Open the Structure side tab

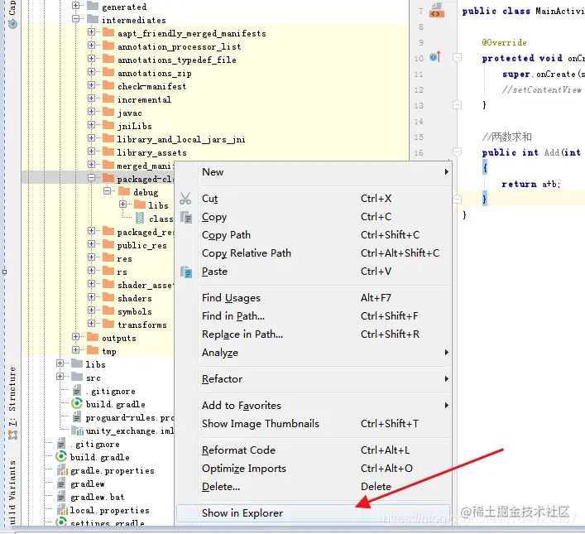click(12, 402)
